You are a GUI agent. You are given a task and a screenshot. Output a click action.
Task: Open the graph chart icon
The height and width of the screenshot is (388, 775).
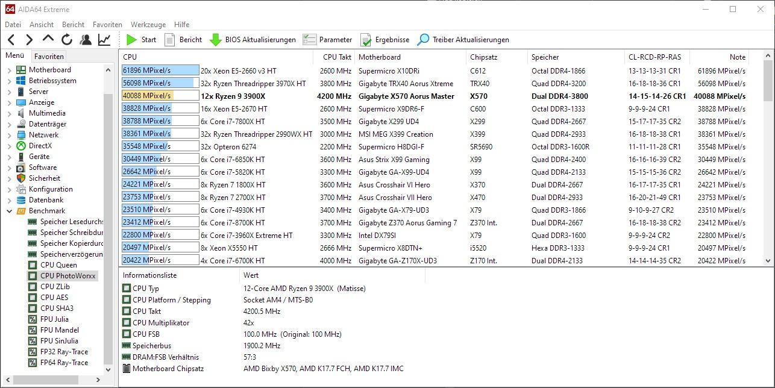[x=104, y=40]
